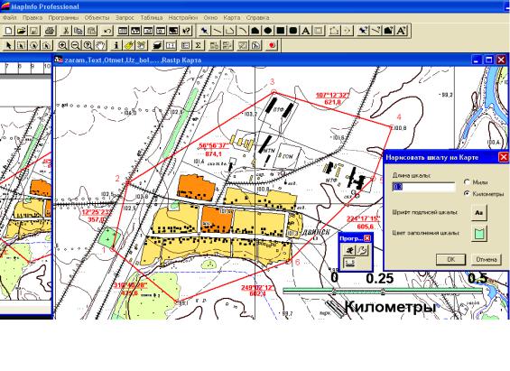Open the Карта menu
Image resolution: width=510 pixels, height=371 pixels.
(232, 17)
